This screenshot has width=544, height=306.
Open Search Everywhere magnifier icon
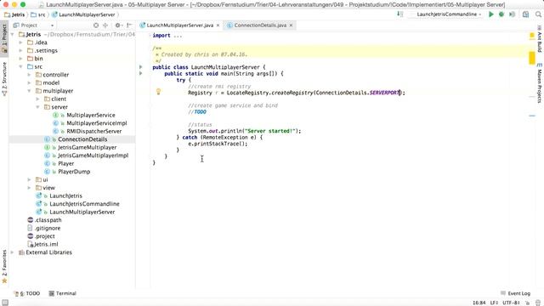click(x=538, y=14)
